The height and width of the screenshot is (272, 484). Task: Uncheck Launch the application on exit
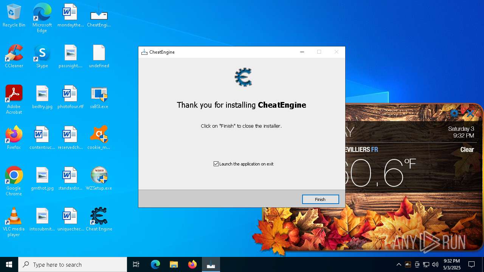coord(216,164)
